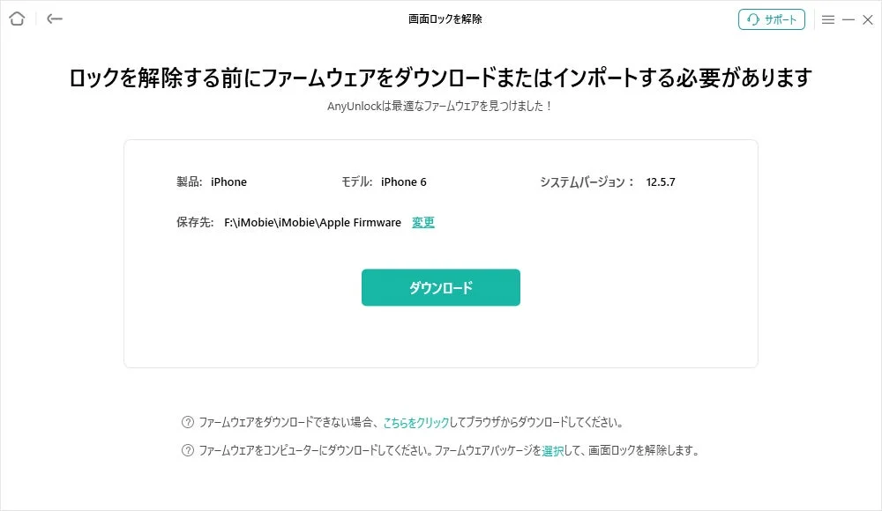Open the サポート support panel
882x511 pixels.
773,19
